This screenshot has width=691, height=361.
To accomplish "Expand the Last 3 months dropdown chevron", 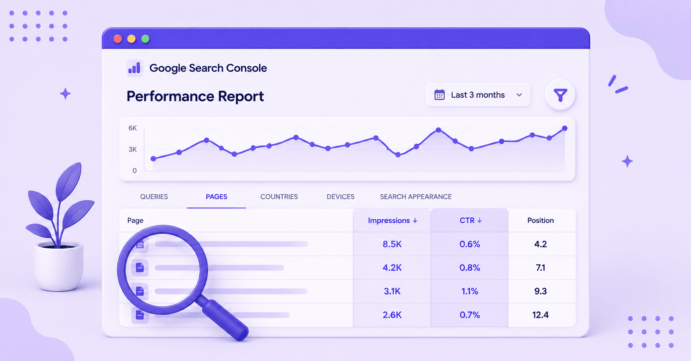I will pyautogui.click(x=519, y=95).
